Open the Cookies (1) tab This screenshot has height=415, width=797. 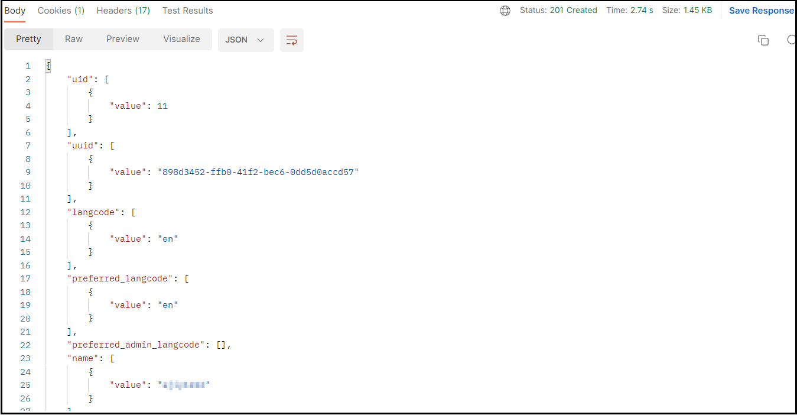(x=61, y=11)
